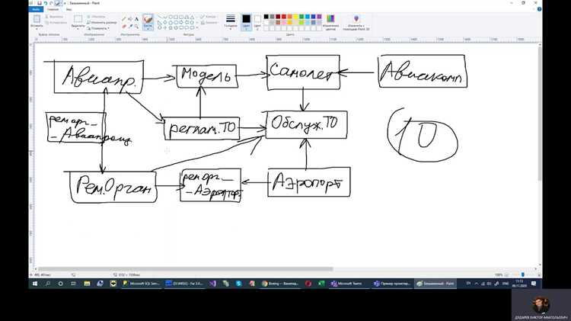Pick the black palette color
Viewport: 571px width, 321px height.
click(266, 17)
